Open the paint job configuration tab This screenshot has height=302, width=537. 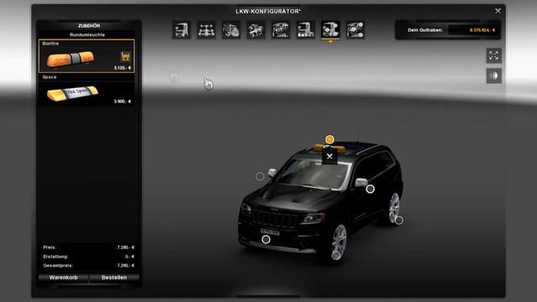tap(305, 29)
